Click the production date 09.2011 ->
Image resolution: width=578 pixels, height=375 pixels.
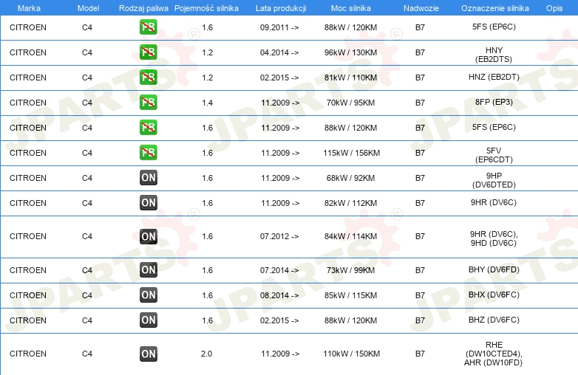click(279, 27)
